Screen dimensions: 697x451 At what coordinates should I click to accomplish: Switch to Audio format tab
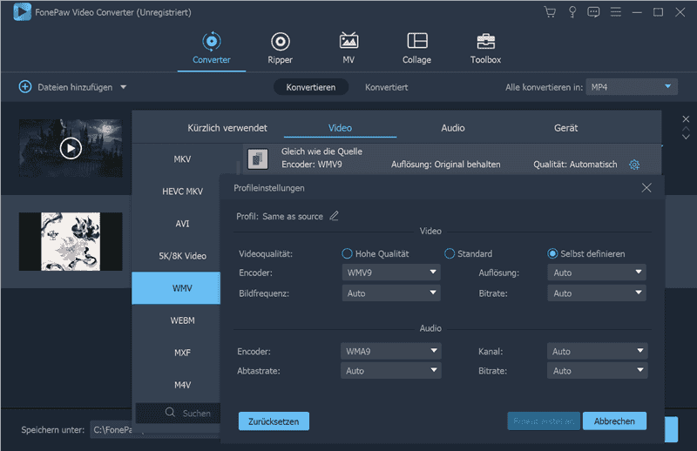453,128
